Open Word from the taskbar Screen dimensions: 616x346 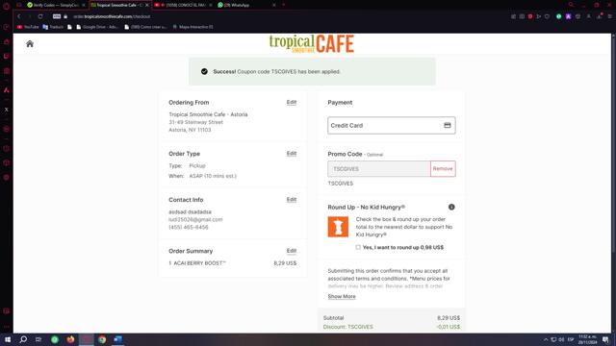tap(117, 339)
